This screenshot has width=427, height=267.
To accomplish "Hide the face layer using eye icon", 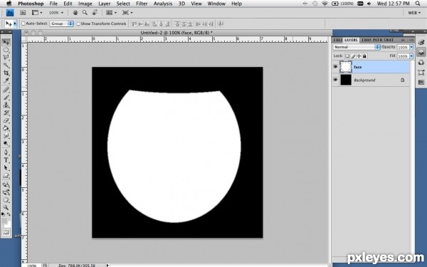I will pos(335,67).
